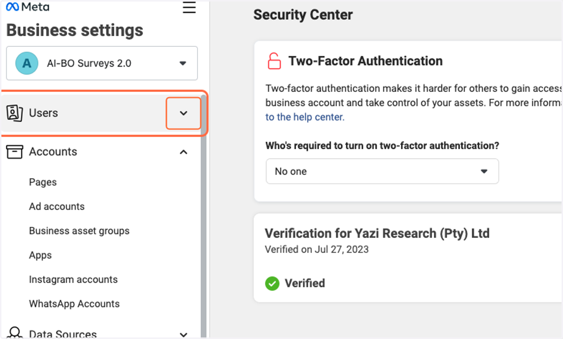Click the Accounts menu label
The width and height of the screenshot is (563, 339).
pyautogui.click(x=53, y=152)
